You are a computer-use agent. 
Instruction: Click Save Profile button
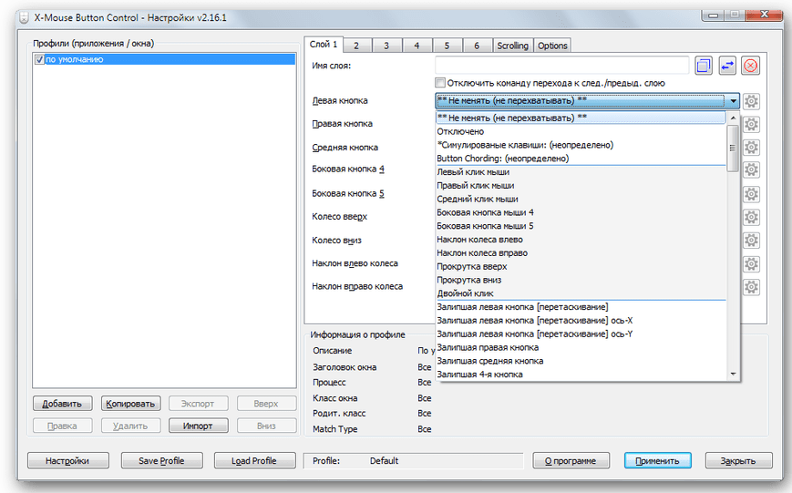click(161, 461)
